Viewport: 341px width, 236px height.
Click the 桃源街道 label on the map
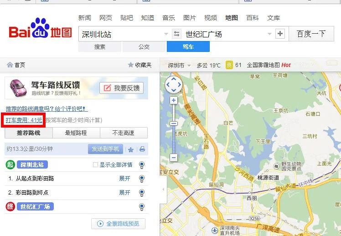pyautogui.click(x=268, y=178)
